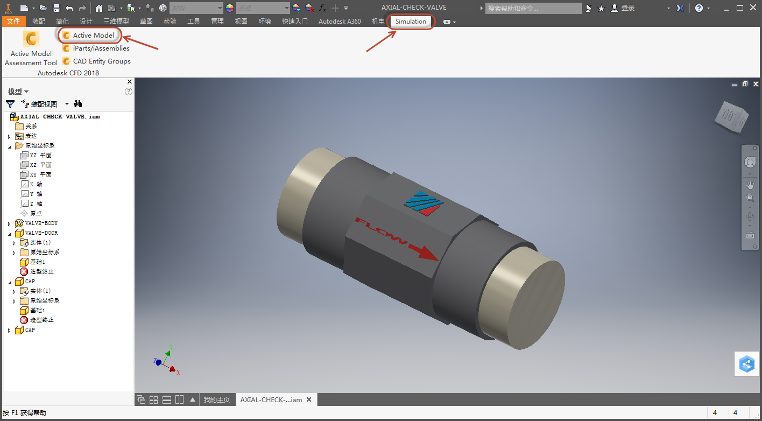This screenshot has height=421, width=762.
Task: Expand the VALVE-BODY tree node
Action: 9,223
